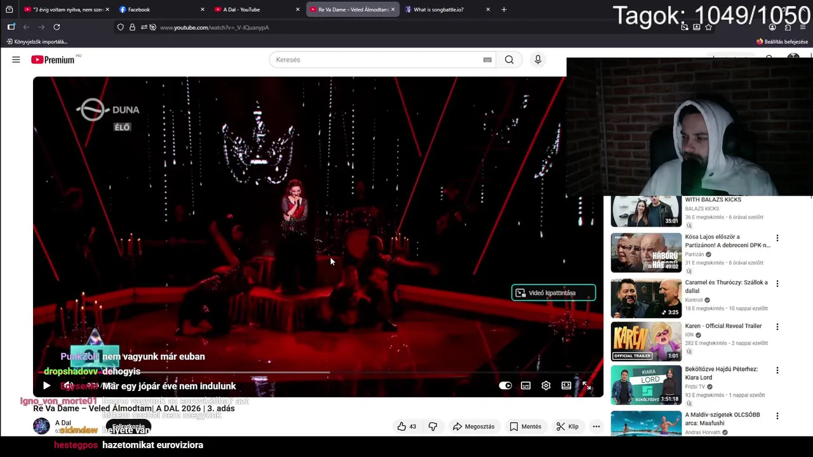This screenshot has height=457, width=813.
Task: Close the A Dal - YouTube tab
Action: (x=298, y=10)
